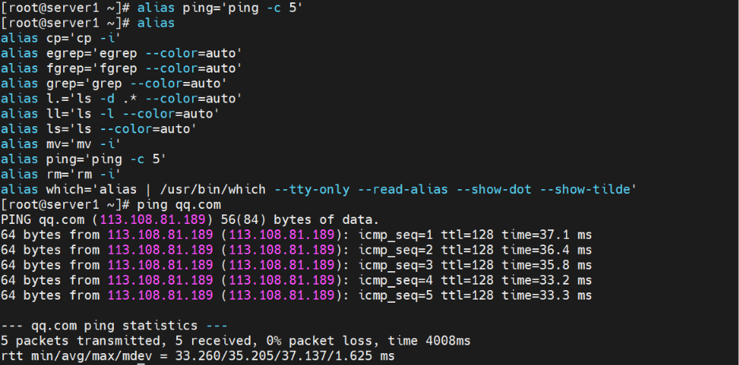Click the alias which='alias | /usr/bin/which' line
The width and height of the screenshot is (739, 365).
[x=319, y=189]
